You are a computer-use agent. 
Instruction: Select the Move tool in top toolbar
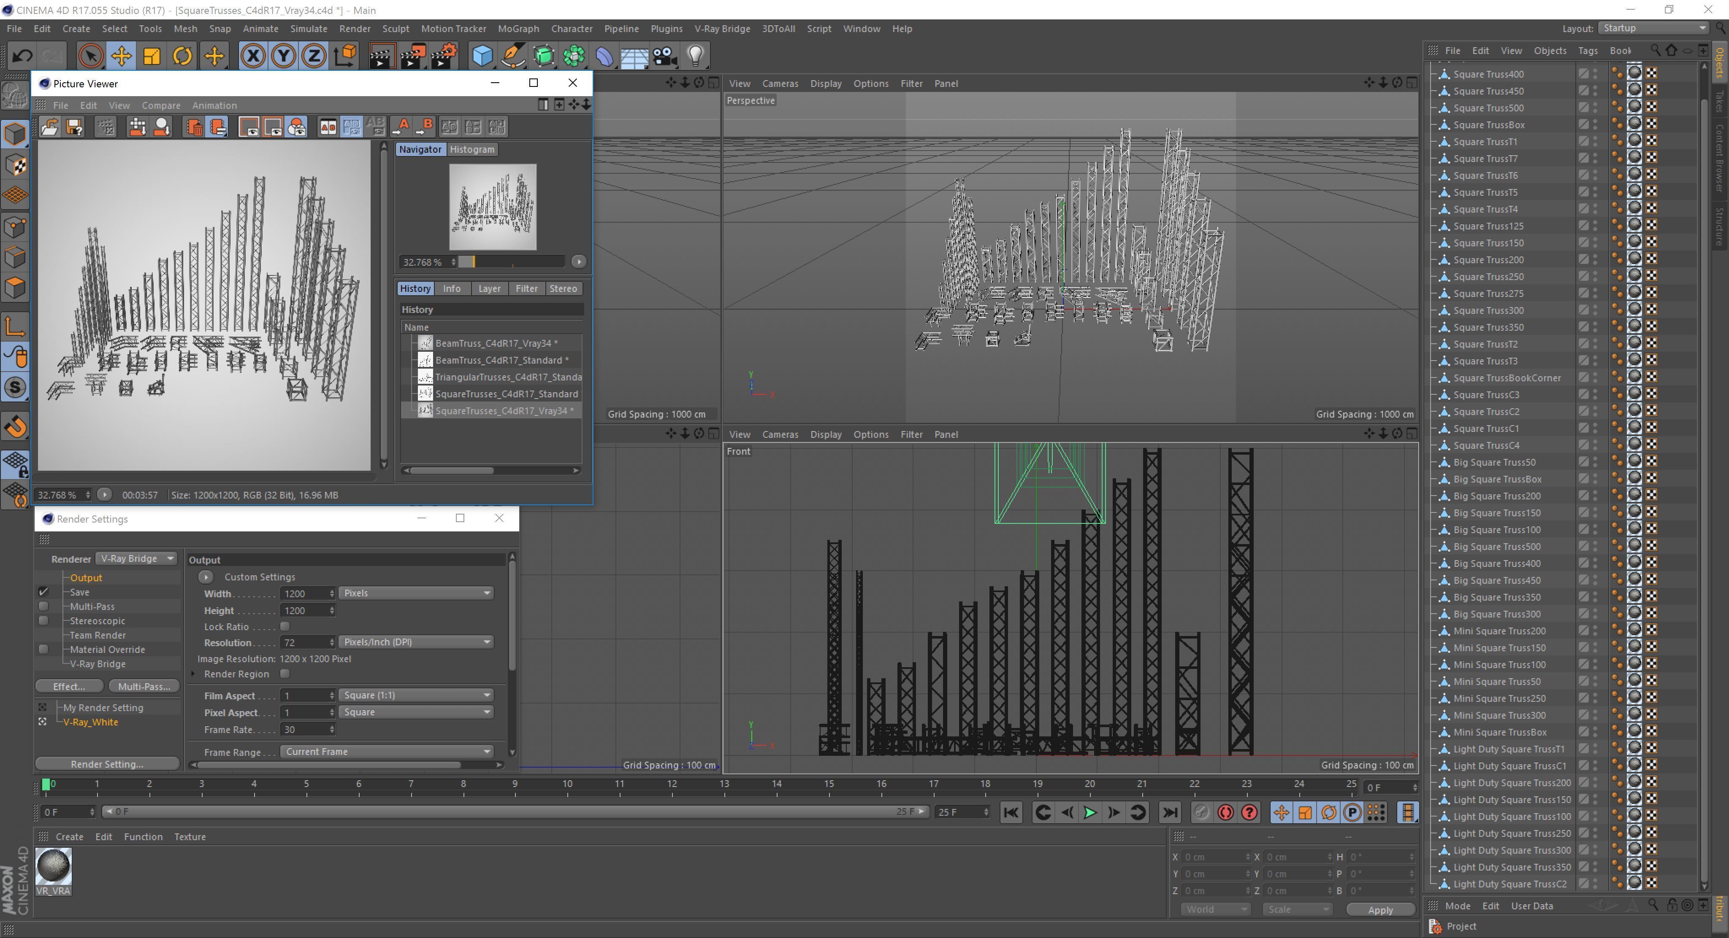[121, 56]
